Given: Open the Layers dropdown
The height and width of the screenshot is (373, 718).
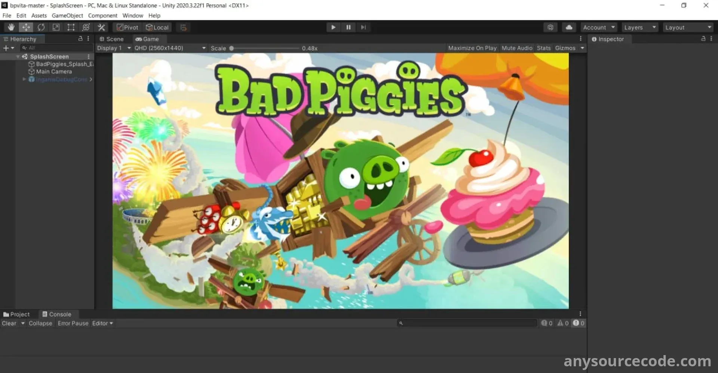Looking at the screenshot, I should click(639, 28).
